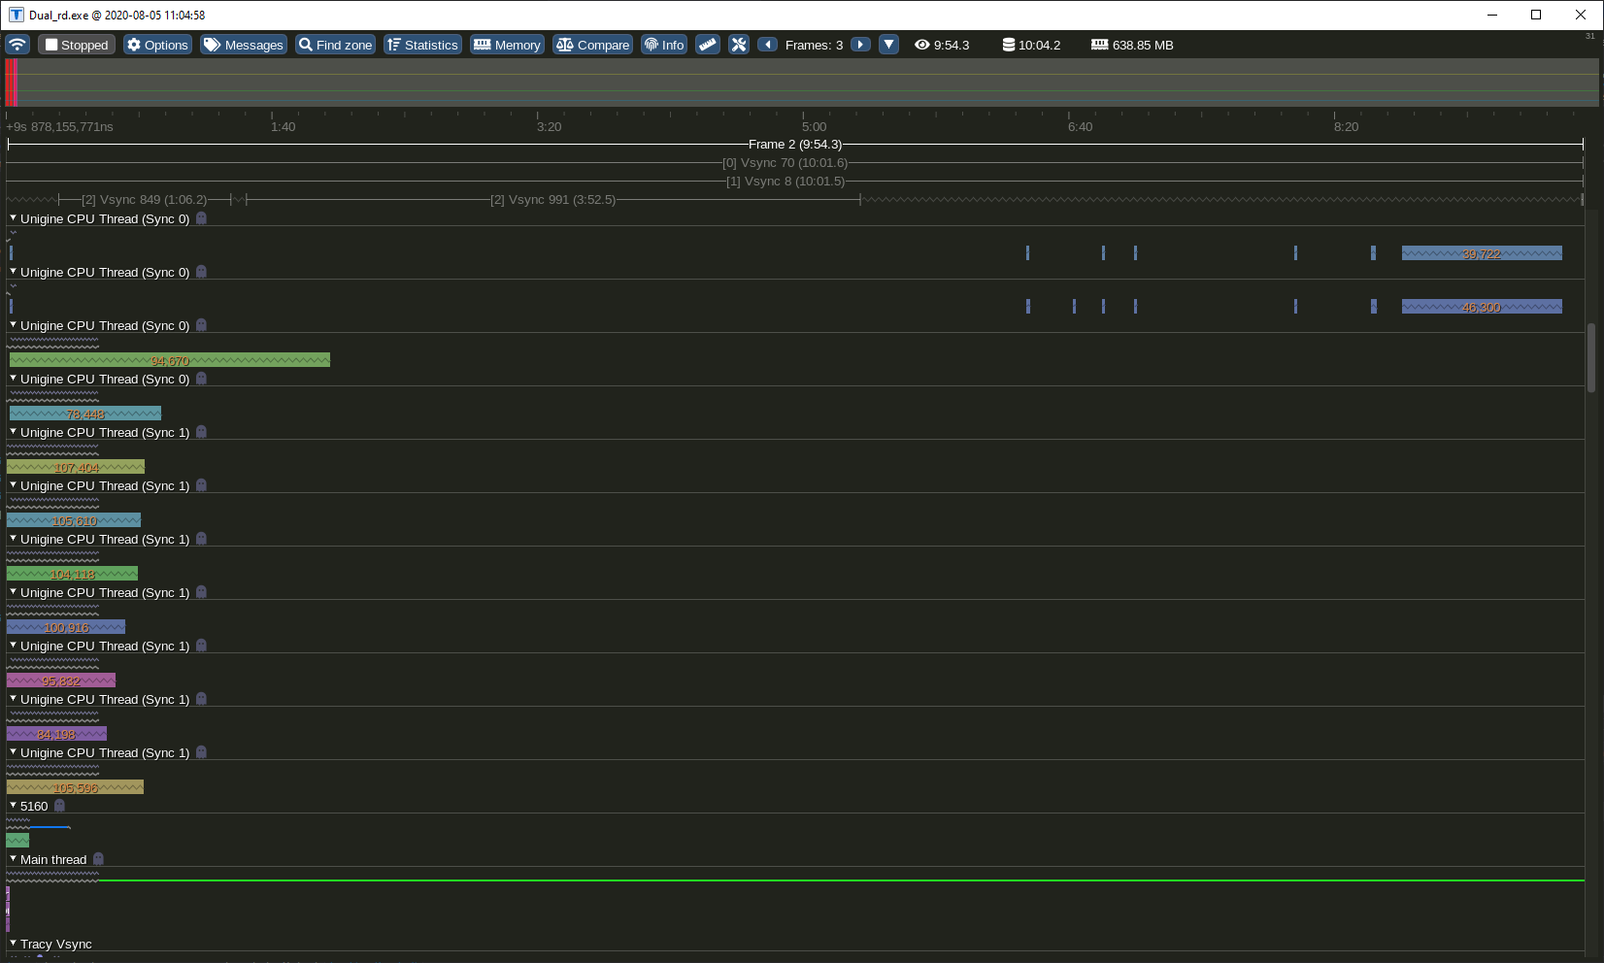Open the Find zone search

(334, 45)
